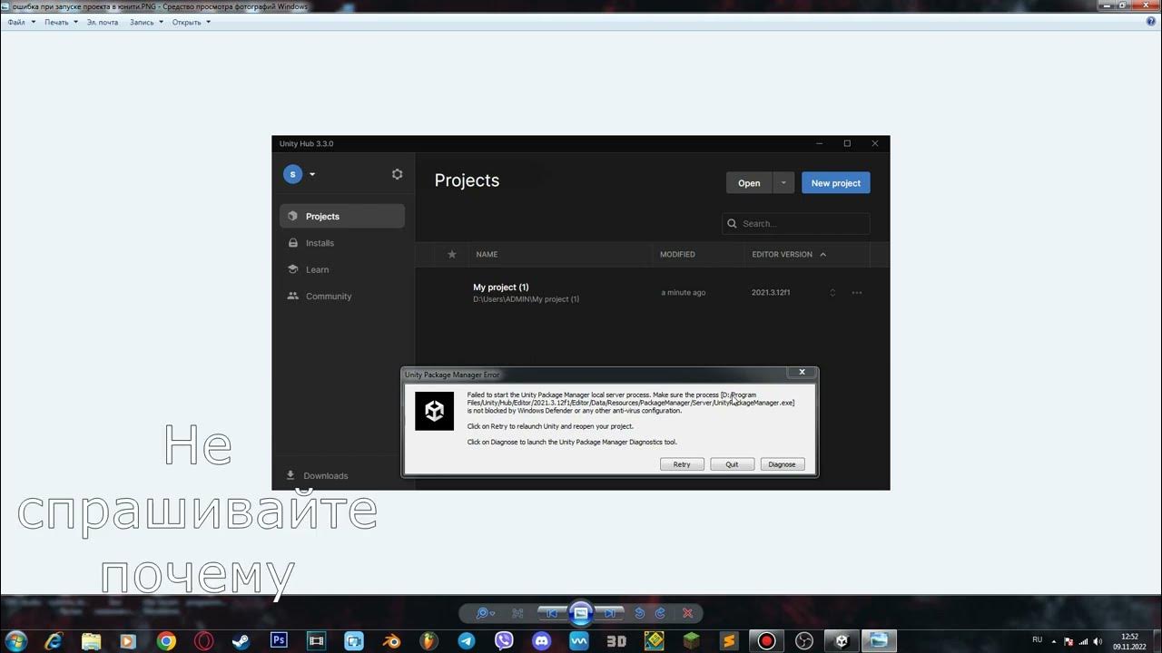Select the Projects sidebar tab
The height and width of the screenshot is (653, 1162).
click(342, 216)
